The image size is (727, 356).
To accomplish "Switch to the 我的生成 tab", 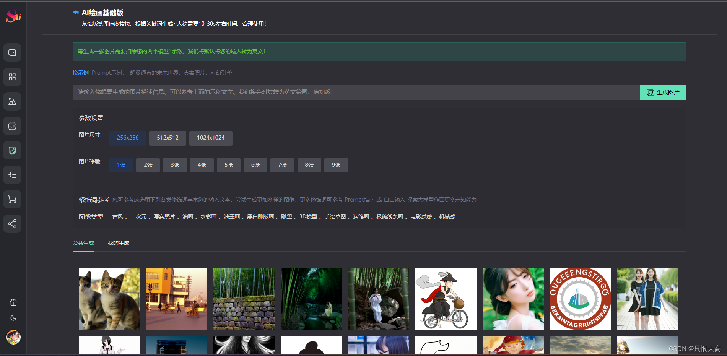I will pyautogui.click(x=119, y=243).
